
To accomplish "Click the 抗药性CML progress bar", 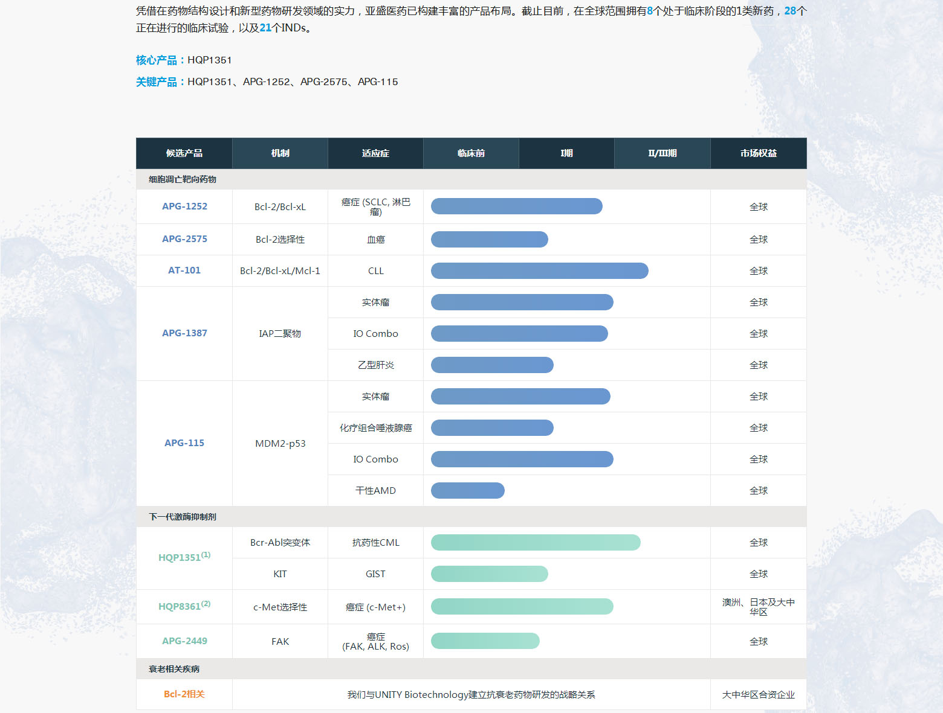I will tap(536, 542).
